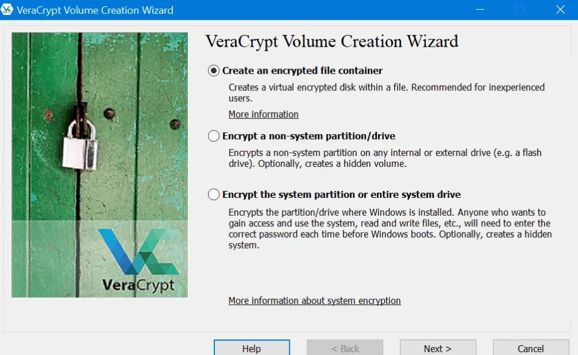Screen dimensions: 578x355
Task: Click the Next > button
Action: 438,348
